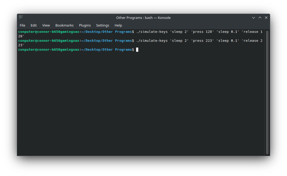Open the Help menu
Viewport: 287px width, 176px height.
click(118, 25)
